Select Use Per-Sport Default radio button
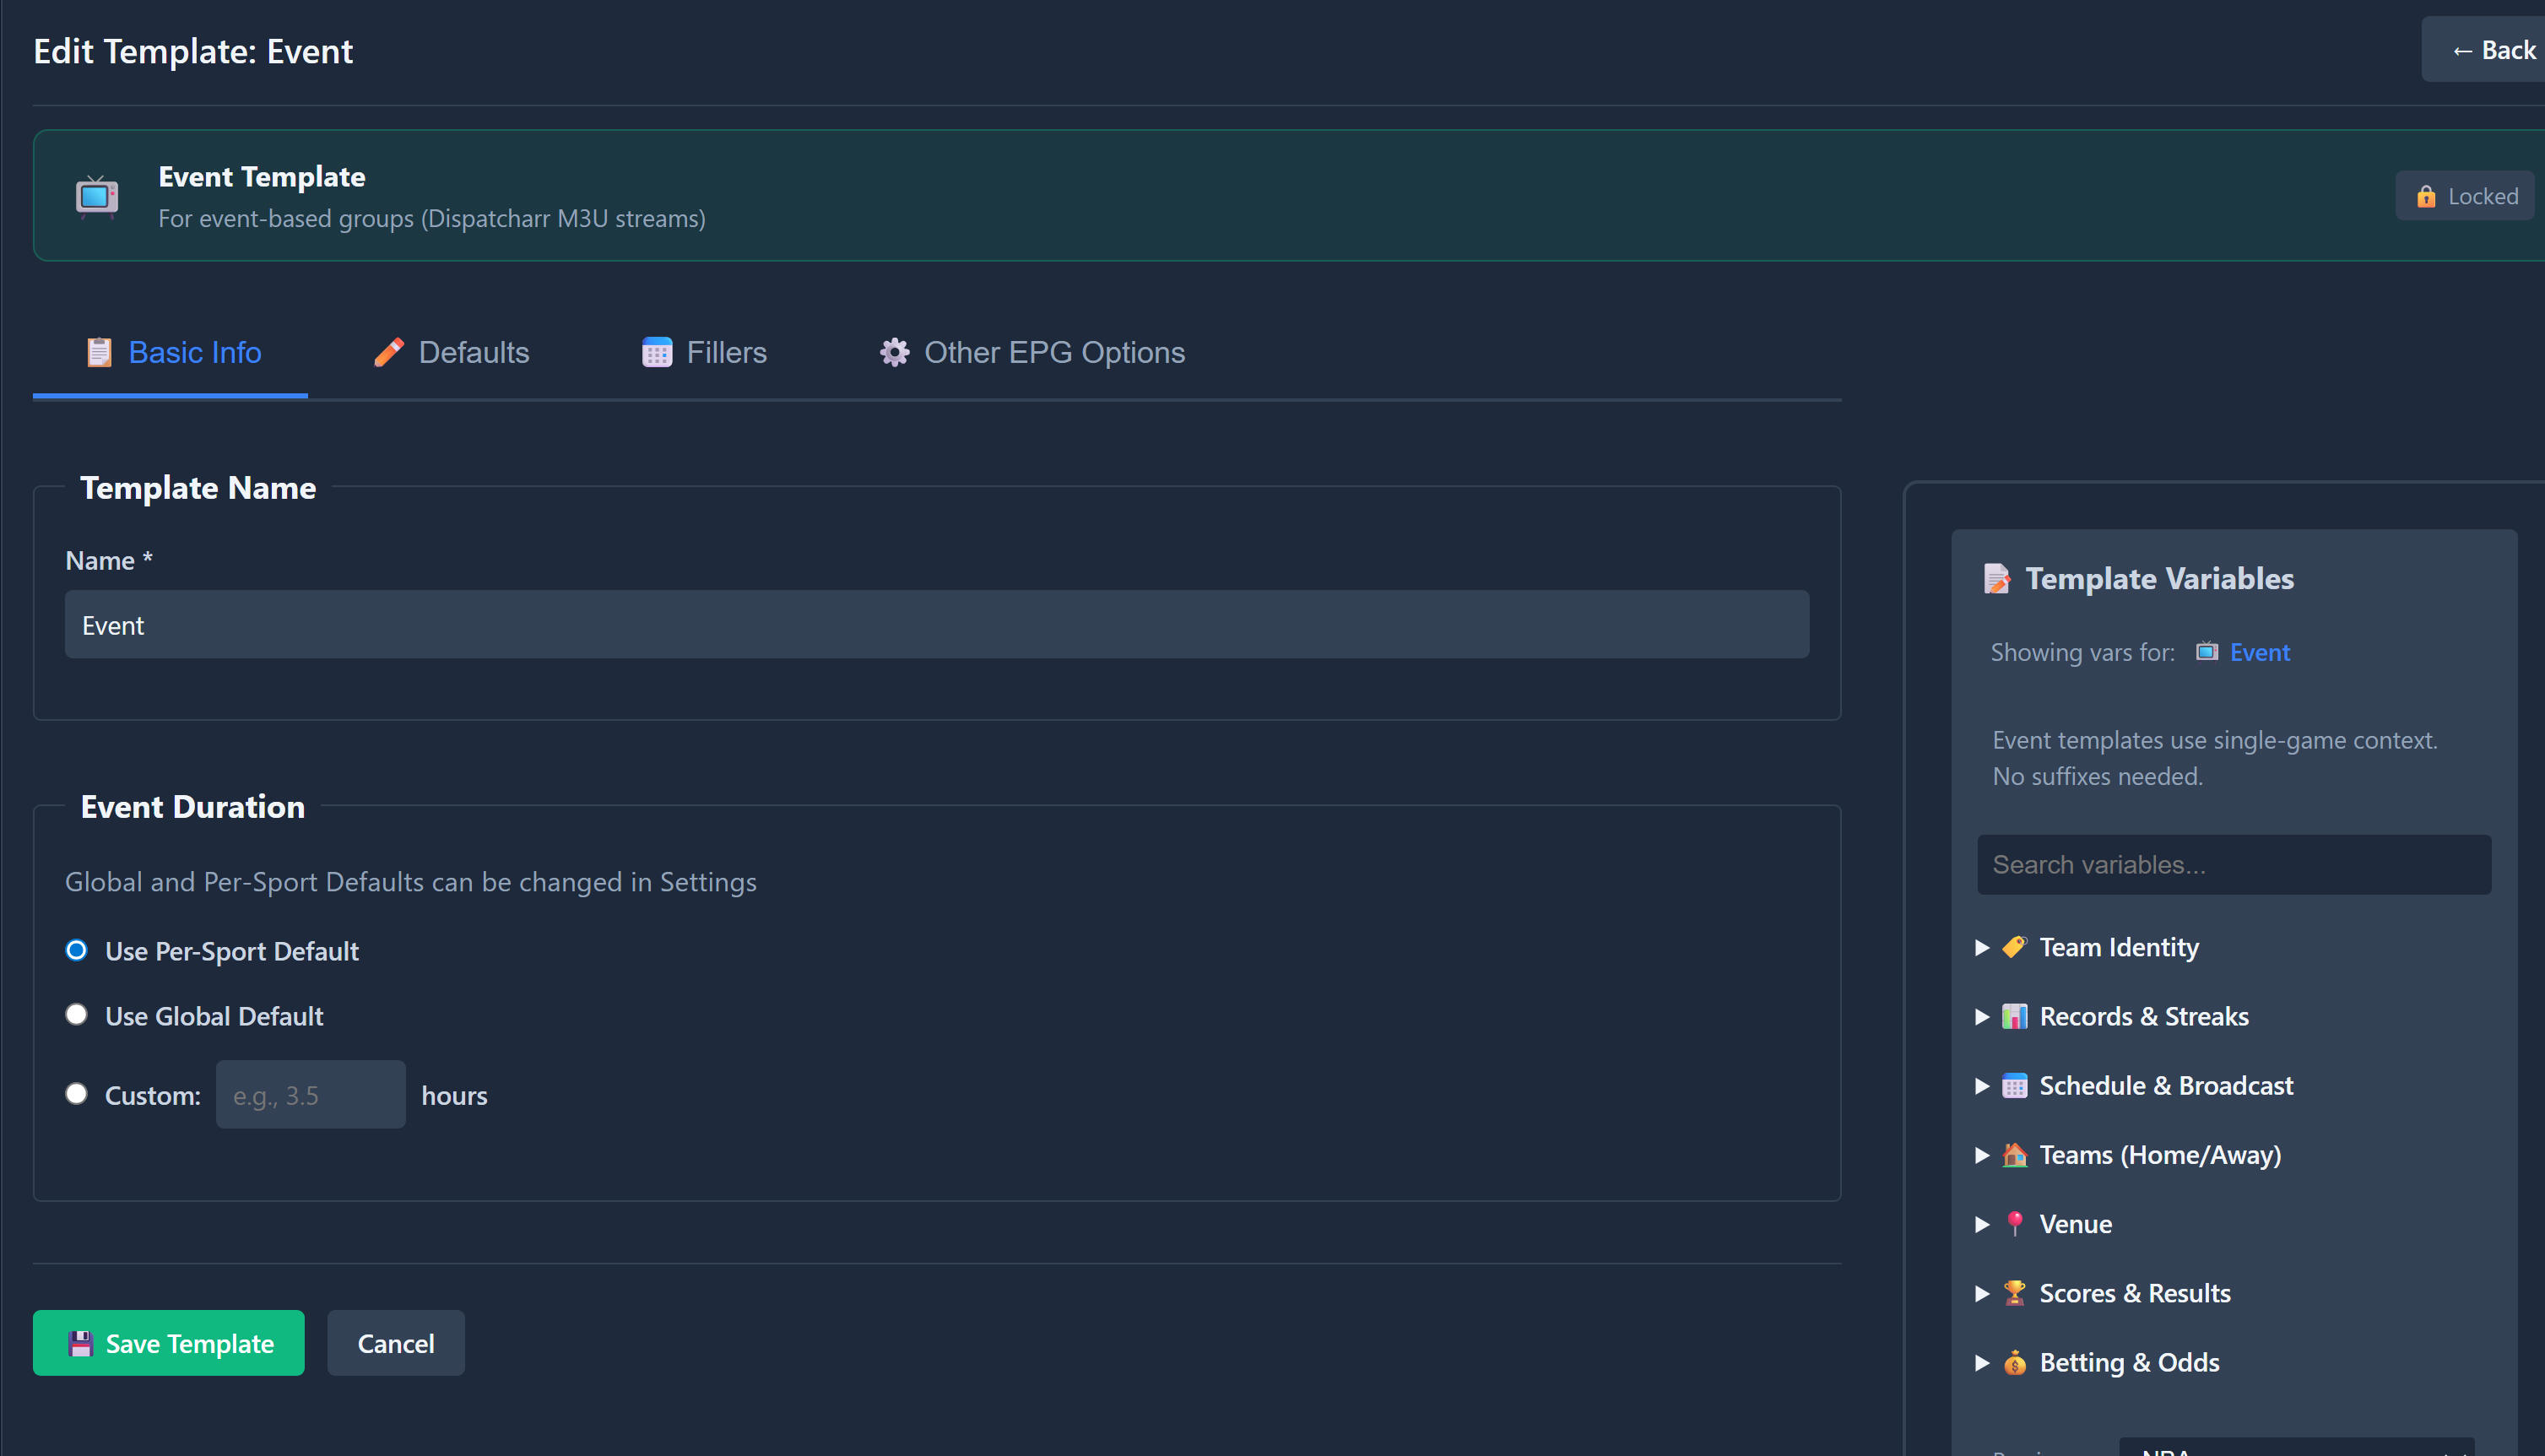The height and width of the screenshot is (1456, 2545). (76, 950)
